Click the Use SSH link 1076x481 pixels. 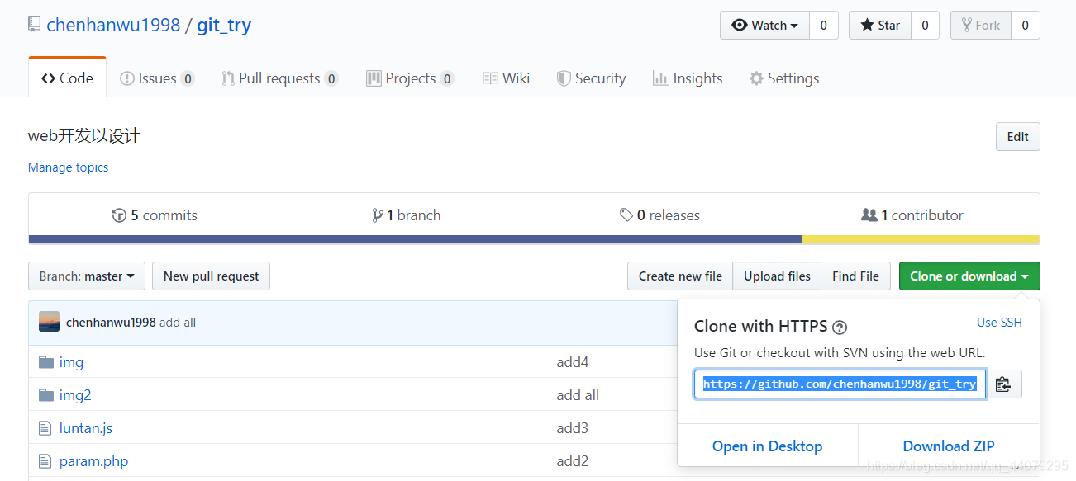point(999,323)
